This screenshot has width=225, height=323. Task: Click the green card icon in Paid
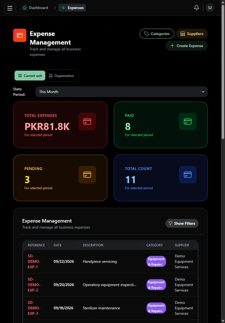click(187, 122)
